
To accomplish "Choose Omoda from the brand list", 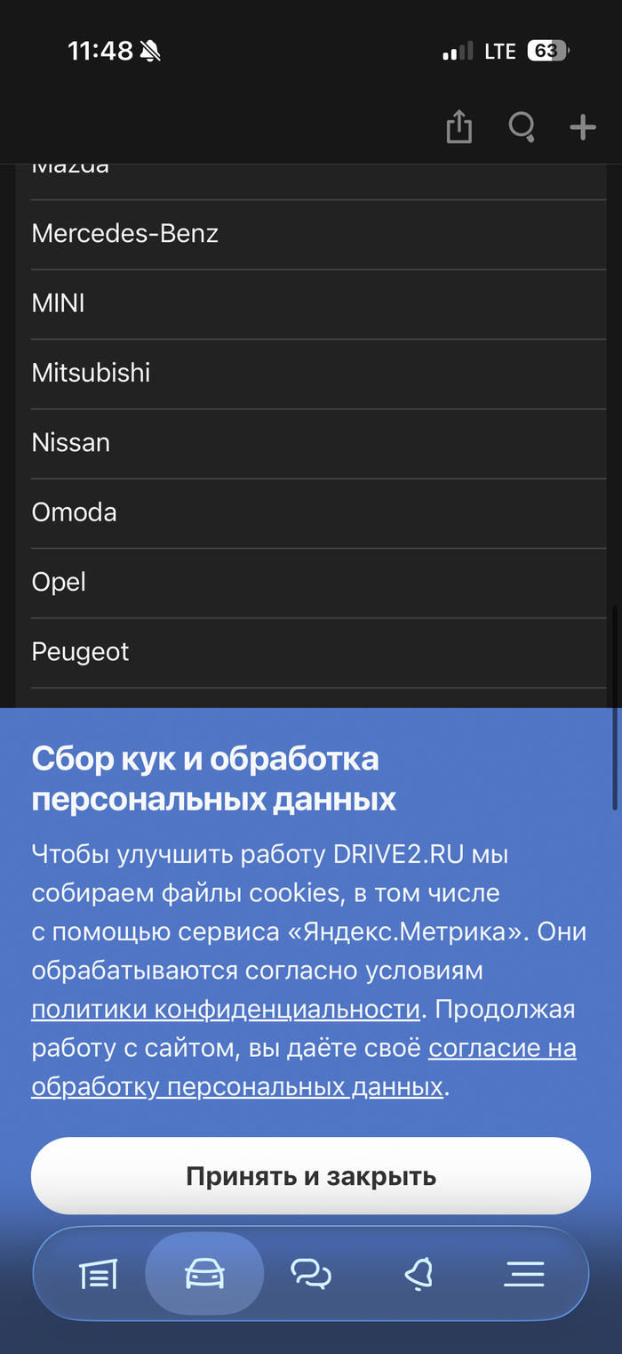I will coord(75,512).
